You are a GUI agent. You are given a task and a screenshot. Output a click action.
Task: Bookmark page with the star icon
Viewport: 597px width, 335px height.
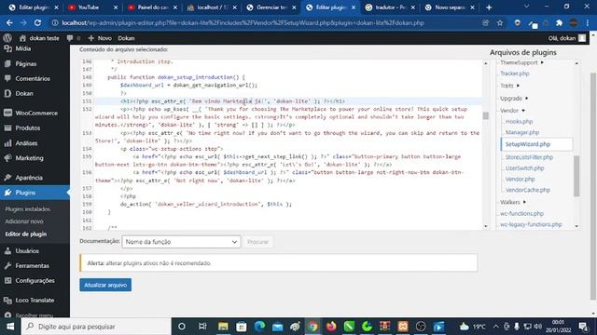tap(500, 22)
